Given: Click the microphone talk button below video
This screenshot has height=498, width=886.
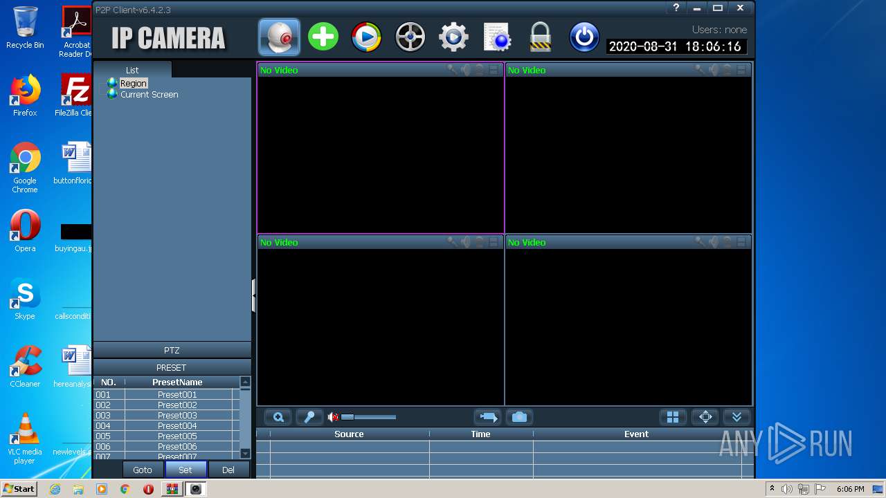Looking at the screenshot, I should click(x=309, y=417).
